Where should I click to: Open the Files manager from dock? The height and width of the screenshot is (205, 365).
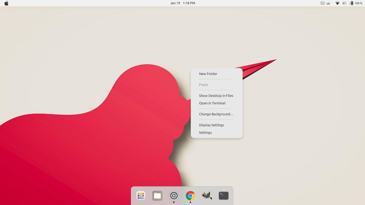point(157,196)
